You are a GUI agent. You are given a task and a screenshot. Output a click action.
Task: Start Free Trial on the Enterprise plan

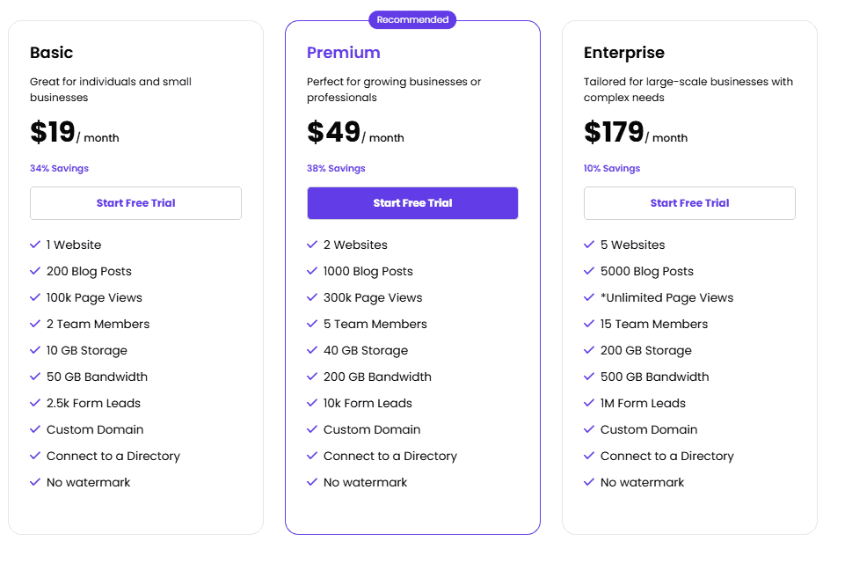point(689,202)
